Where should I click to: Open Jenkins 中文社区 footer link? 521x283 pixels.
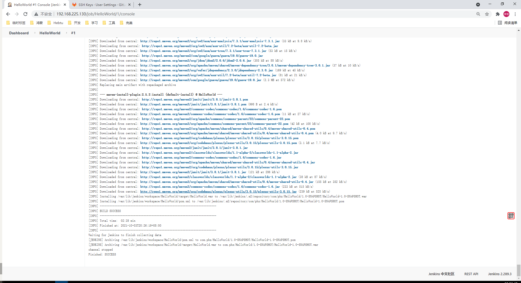click(441, 274)
